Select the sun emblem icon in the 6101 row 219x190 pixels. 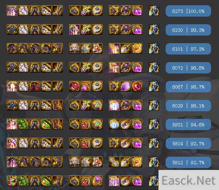coord(137,48)
